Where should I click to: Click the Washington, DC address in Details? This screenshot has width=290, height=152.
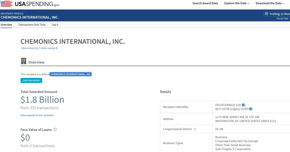pos(246,121)
